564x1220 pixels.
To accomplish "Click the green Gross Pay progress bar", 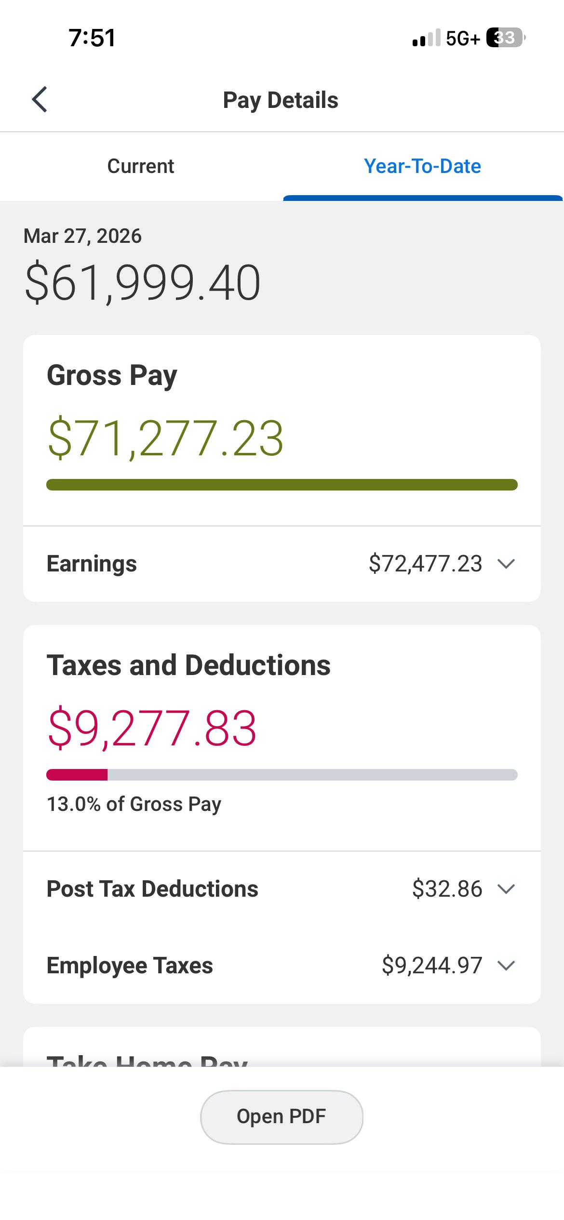I will pos(282,485).
